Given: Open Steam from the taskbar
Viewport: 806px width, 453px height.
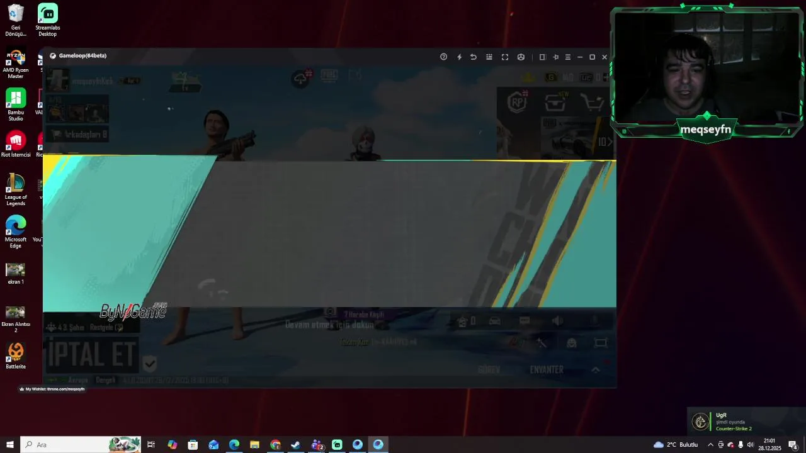Looking at the screenshot, I should click(296, 445).
